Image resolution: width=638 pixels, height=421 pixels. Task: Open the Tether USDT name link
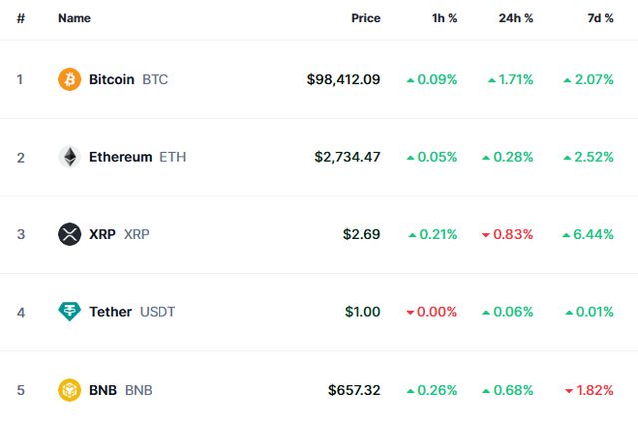click(110, 312)
